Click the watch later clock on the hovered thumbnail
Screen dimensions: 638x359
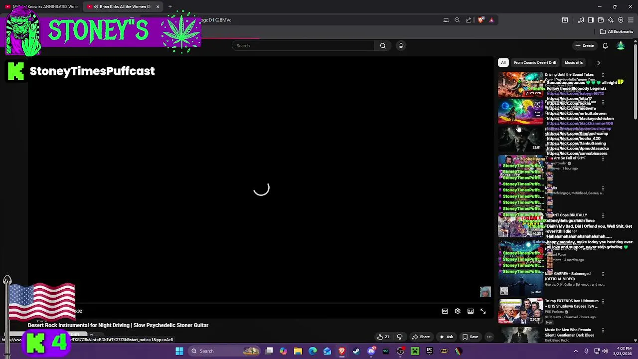537,105
